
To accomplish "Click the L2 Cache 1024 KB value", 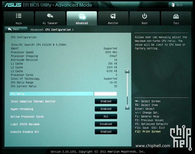I will click(112, 67).
